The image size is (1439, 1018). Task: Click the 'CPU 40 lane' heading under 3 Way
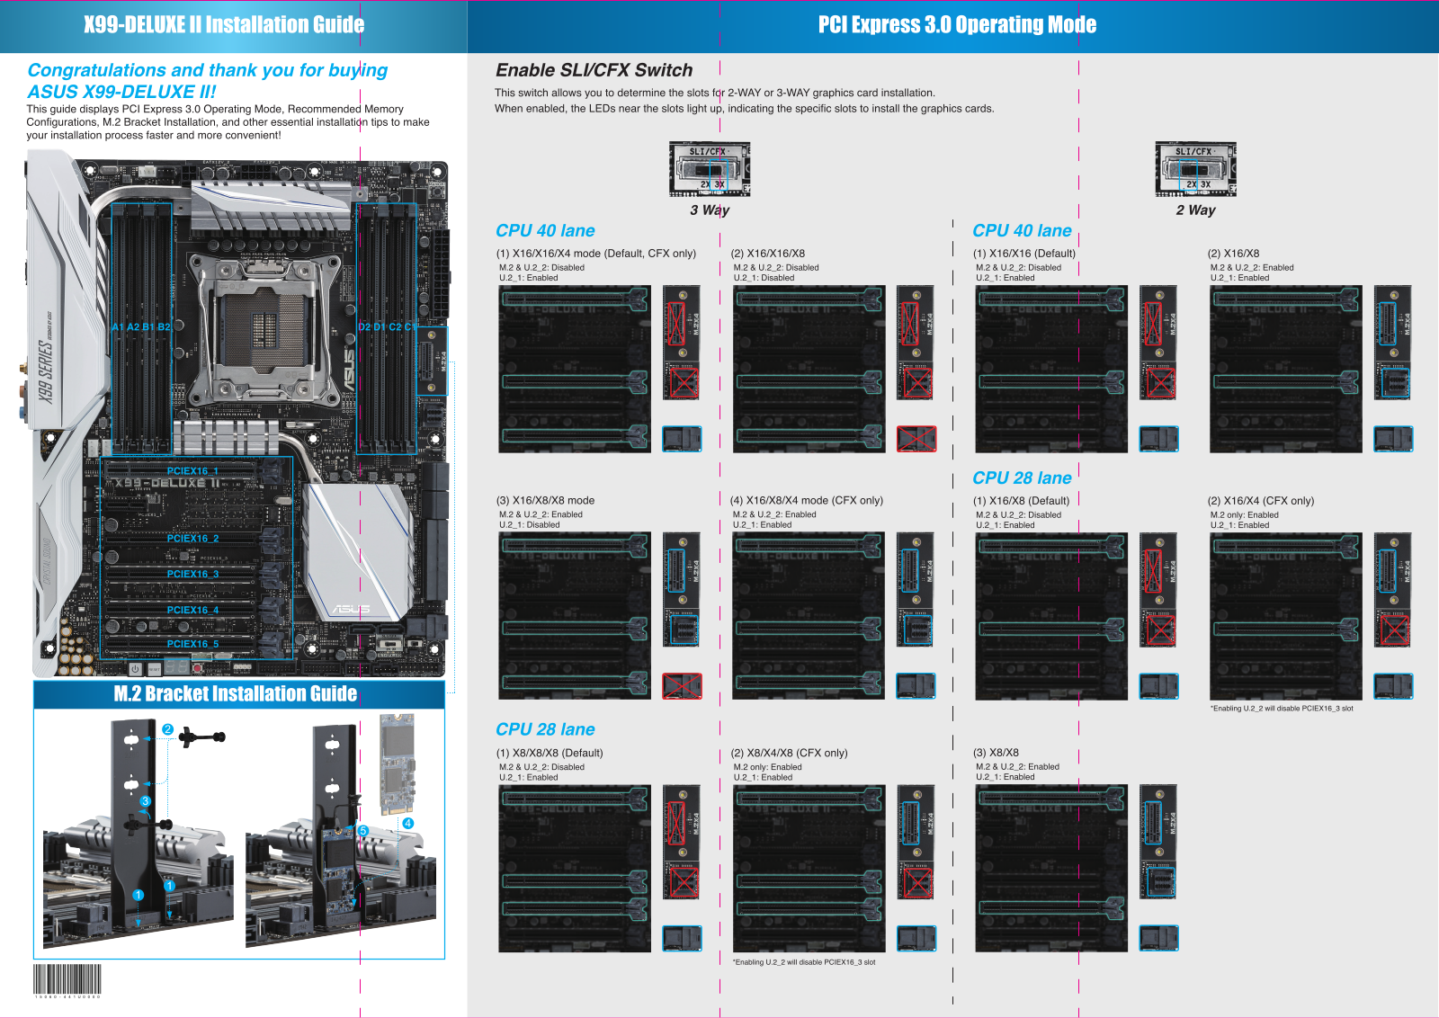[x=545, y=231]
